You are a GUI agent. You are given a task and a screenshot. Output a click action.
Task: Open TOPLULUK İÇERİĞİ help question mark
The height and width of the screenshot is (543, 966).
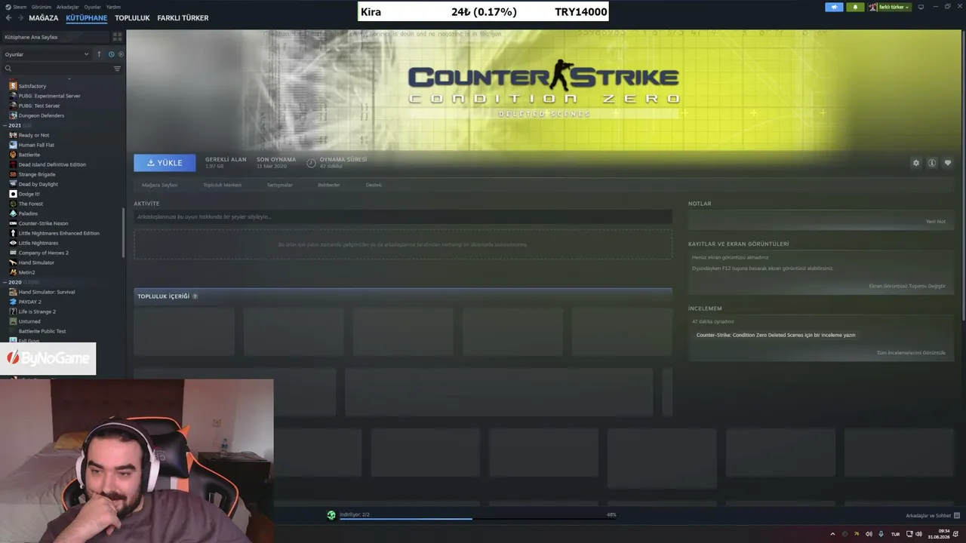point(195,296)
